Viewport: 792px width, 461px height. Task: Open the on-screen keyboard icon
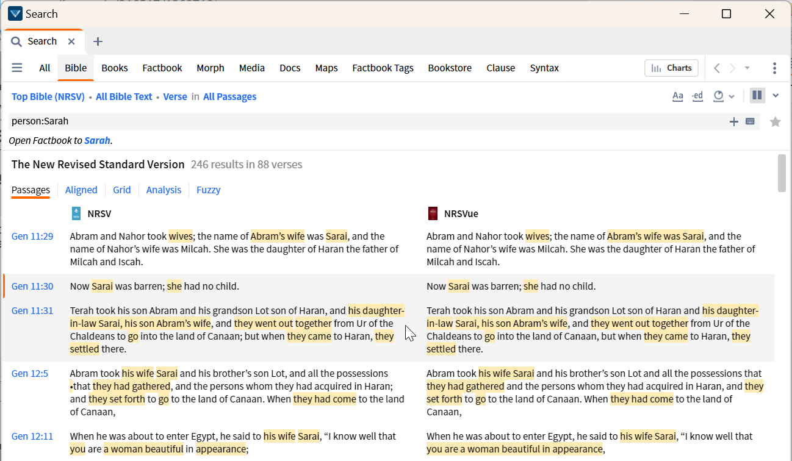[x=751, y=121]
